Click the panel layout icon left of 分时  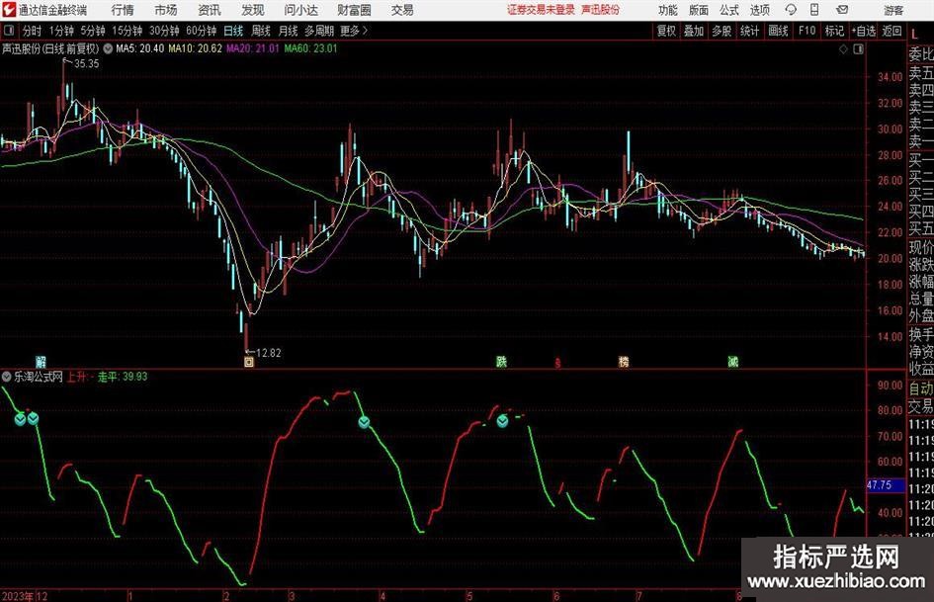[x=9, y=31]
